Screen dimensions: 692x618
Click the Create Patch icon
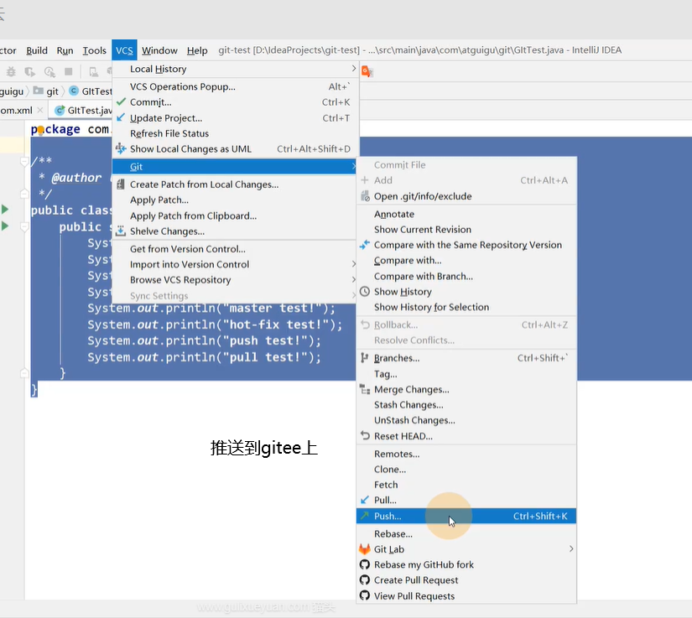(x=121, y=184)
